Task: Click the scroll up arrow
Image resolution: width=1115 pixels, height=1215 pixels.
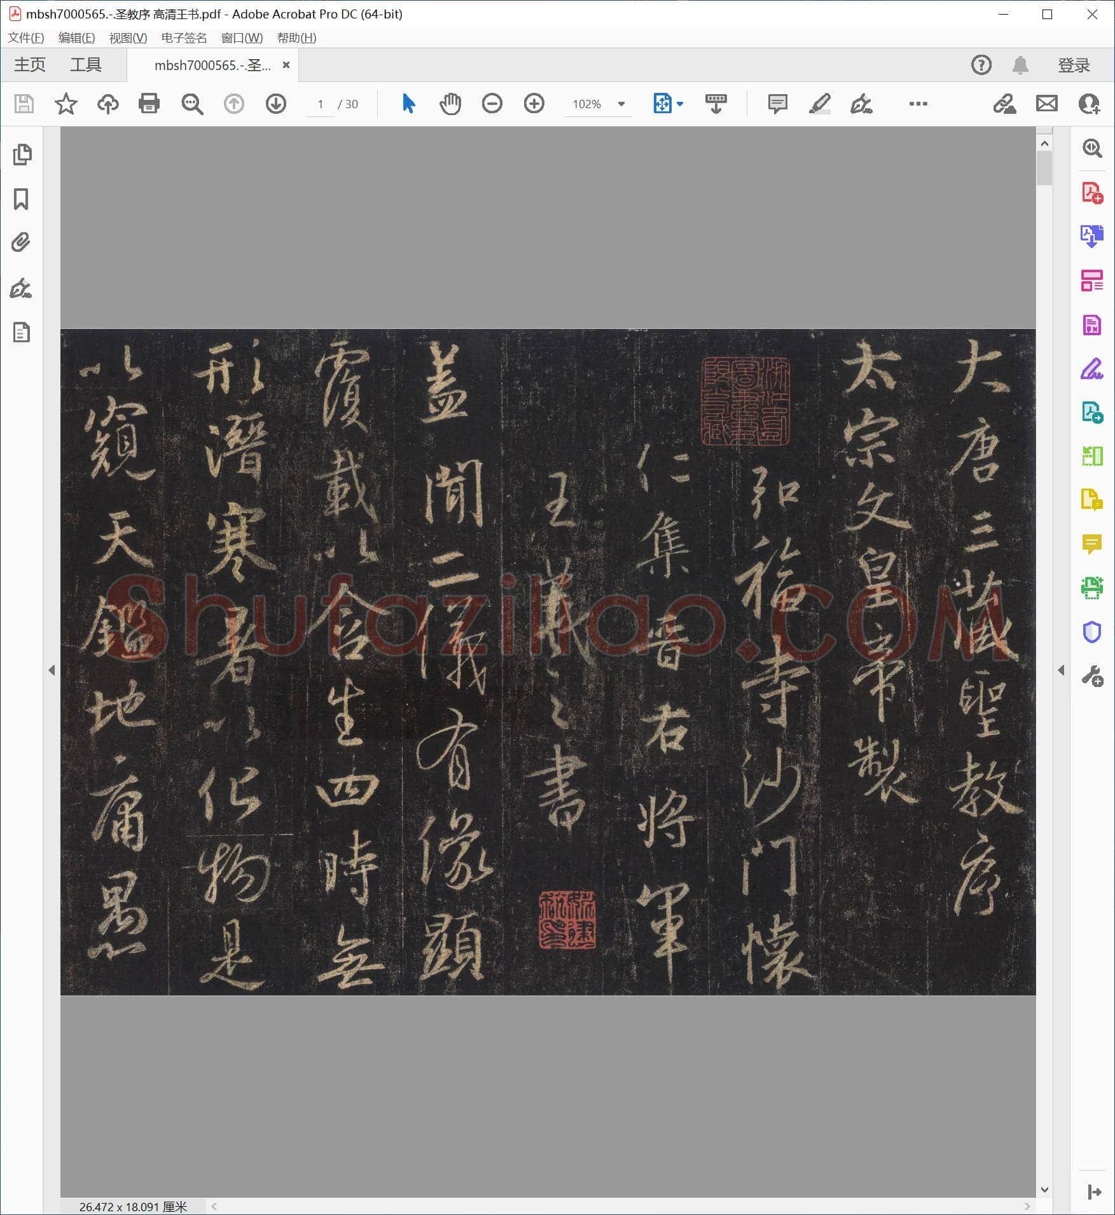Action: [1044, 144]
